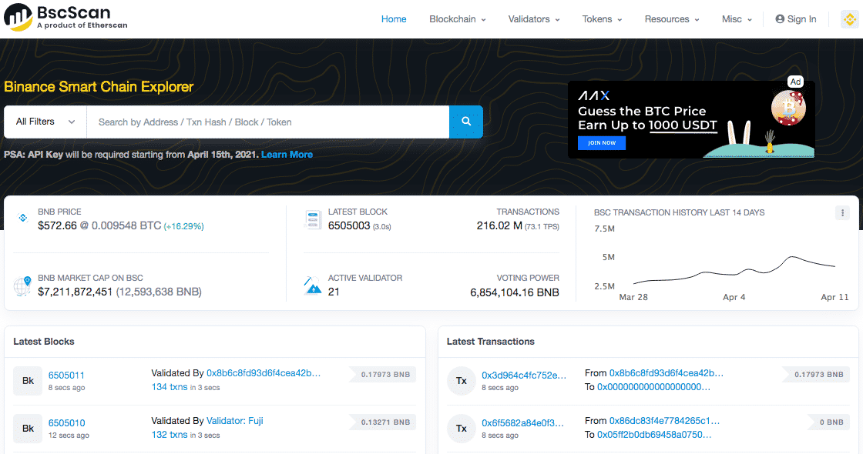Viewport: 863px width, 454px height.
Task: Open Validator: Fuji link
Action: coord(235,421)
